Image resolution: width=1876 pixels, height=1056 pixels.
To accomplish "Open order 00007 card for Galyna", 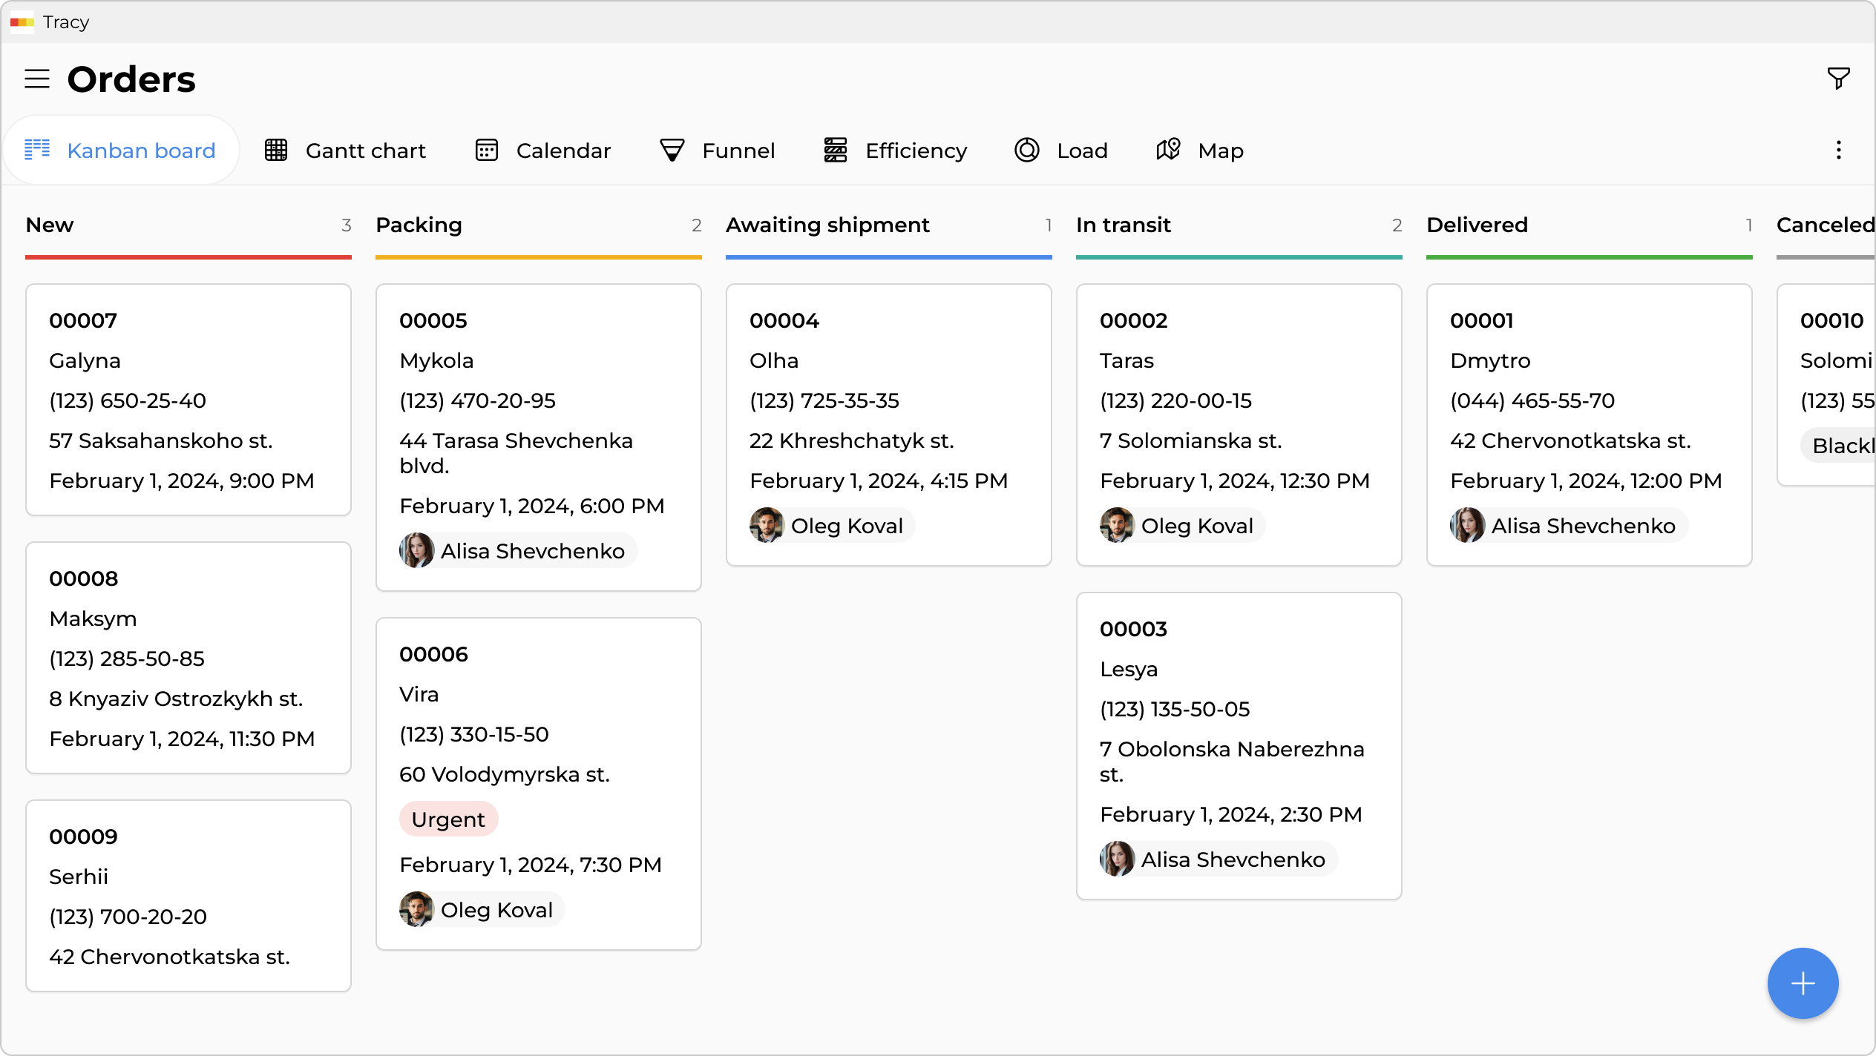I will [x=188, y=399].
